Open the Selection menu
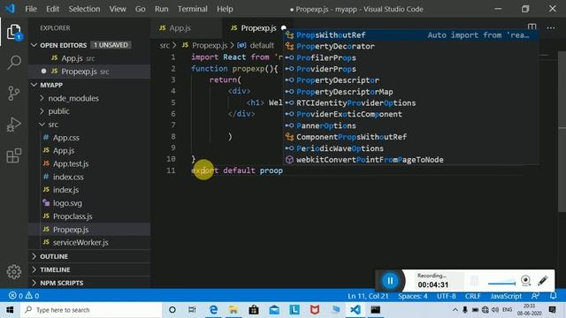The image size is (566, 318). 84,9
